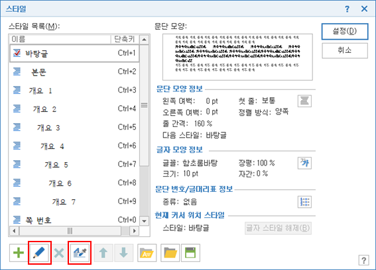Image resolution: width=376 pixels, height=270 pixels.
Task: Click the 글자 스타일 해제(B) button
Action: pos(278,228)
